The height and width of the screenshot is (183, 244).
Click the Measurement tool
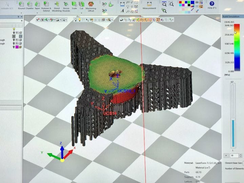[149, 5]
